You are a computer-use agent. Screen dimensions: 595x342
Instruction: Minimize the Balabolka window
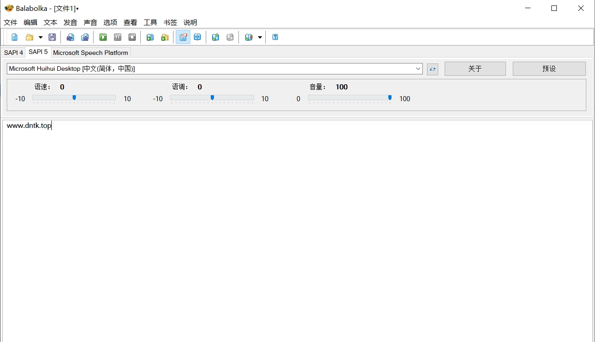527,8
